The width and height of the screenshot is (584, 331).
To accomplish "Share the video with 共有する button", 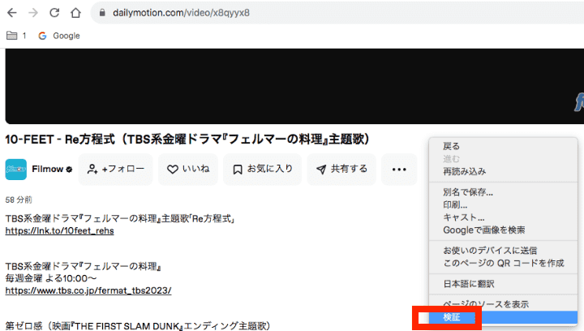I will [x=341, y=170].
